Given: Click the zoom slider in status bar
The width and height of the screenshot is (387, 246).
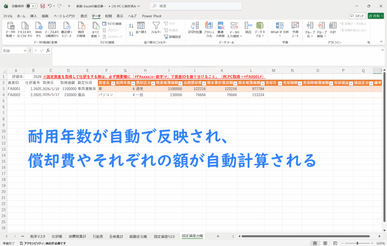Looking at the screenshot, I should pos(357,243).
